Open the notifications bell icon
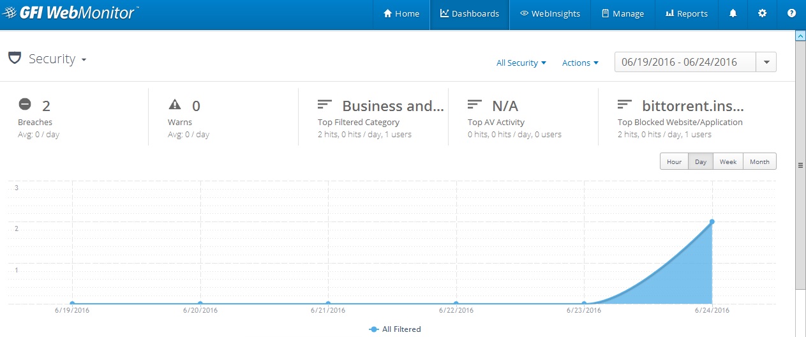This screenshot has width=806, height=337. point(733,13)
